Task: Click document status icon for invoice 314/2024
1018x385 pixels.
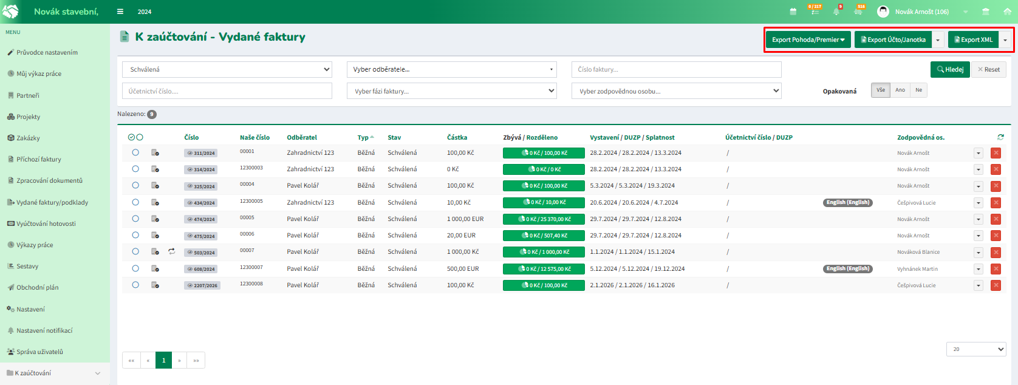Action: tap(155, 169)
